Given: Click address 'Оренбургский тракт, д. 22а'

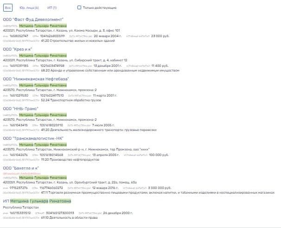Looking at the screenshot, I should [x=96, y=182].
